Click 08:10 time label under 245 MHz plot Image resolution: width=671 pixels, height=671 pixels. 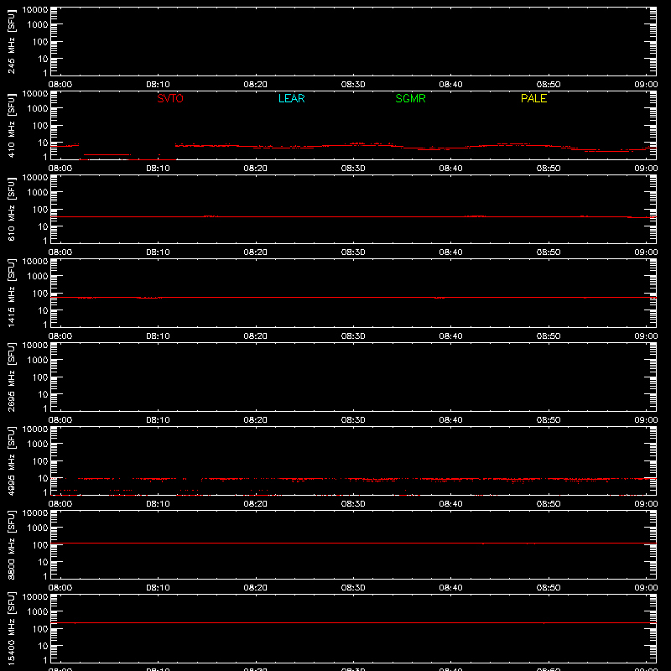coord(158,85)
